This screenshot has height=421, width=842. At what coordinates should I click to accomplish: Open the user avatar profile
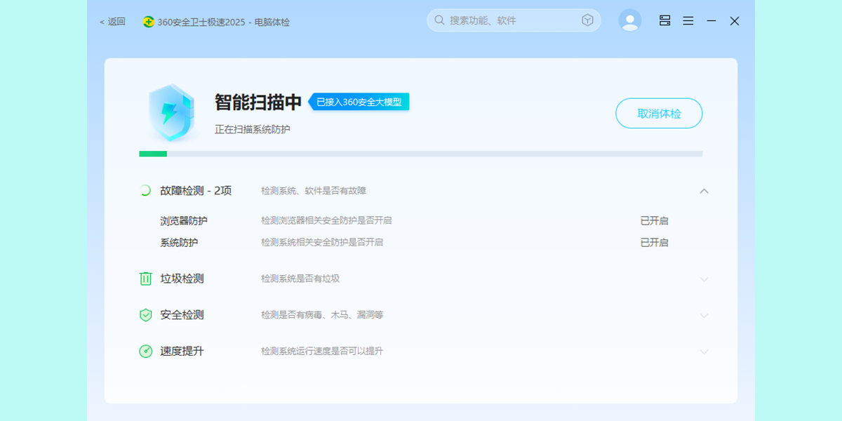[x=630, y=20]
